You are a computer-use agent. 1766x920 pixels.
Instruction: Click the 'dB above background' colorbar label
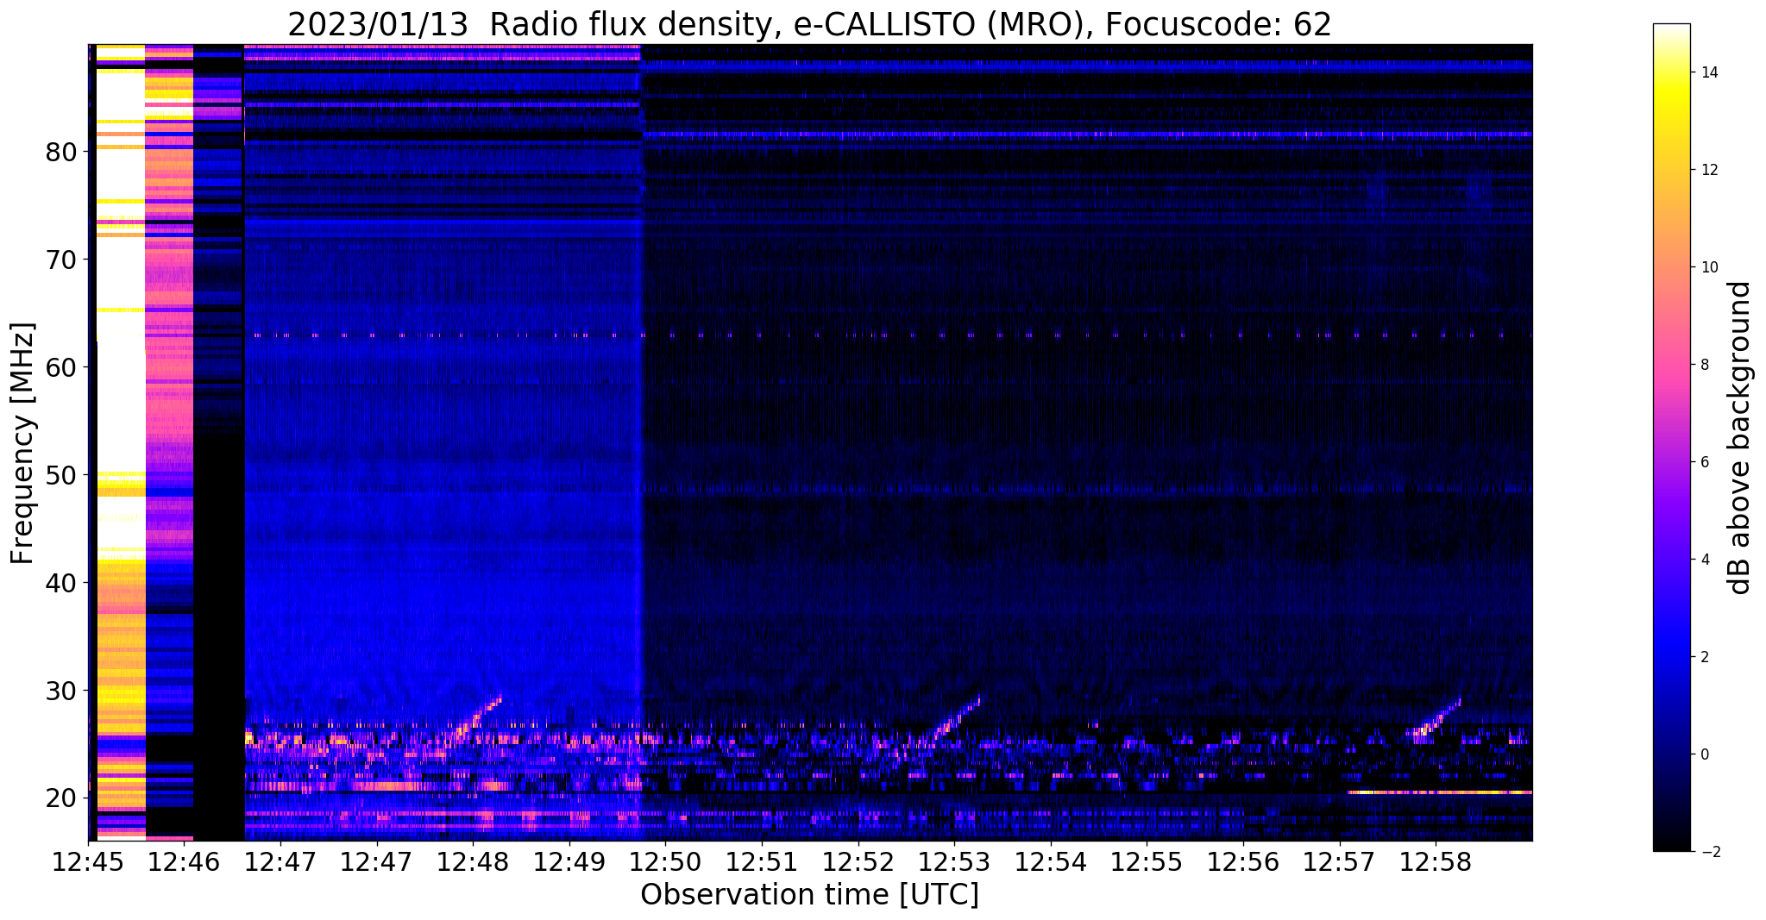click(x=1740, y=438)
